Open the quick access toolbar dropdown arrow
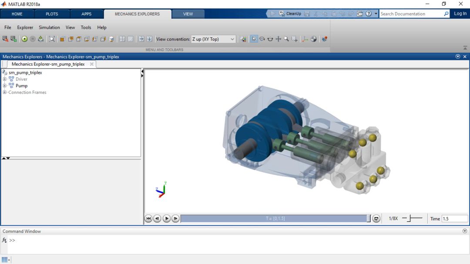Image resolution: width=470 pixels, height=264 pixels. (x=376, y=14)
